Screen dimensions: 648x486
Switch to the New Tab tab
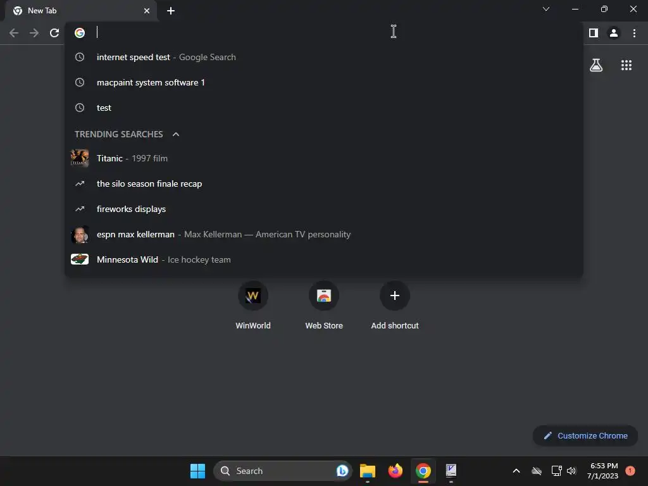point(82,11)
